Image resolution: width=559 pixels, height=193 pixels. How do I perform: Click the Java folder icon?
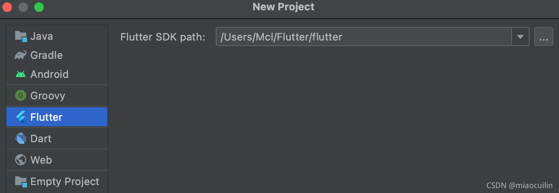(x=21, y=36)
